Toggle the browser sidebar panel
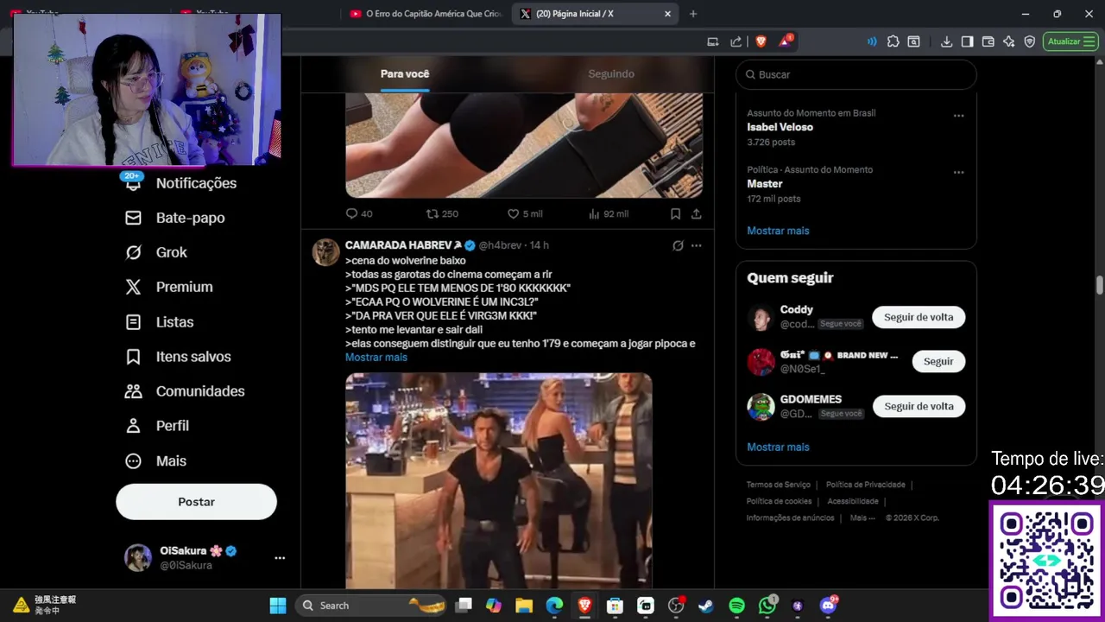The width and height of the screenshot is (1105, 622). 967,41
